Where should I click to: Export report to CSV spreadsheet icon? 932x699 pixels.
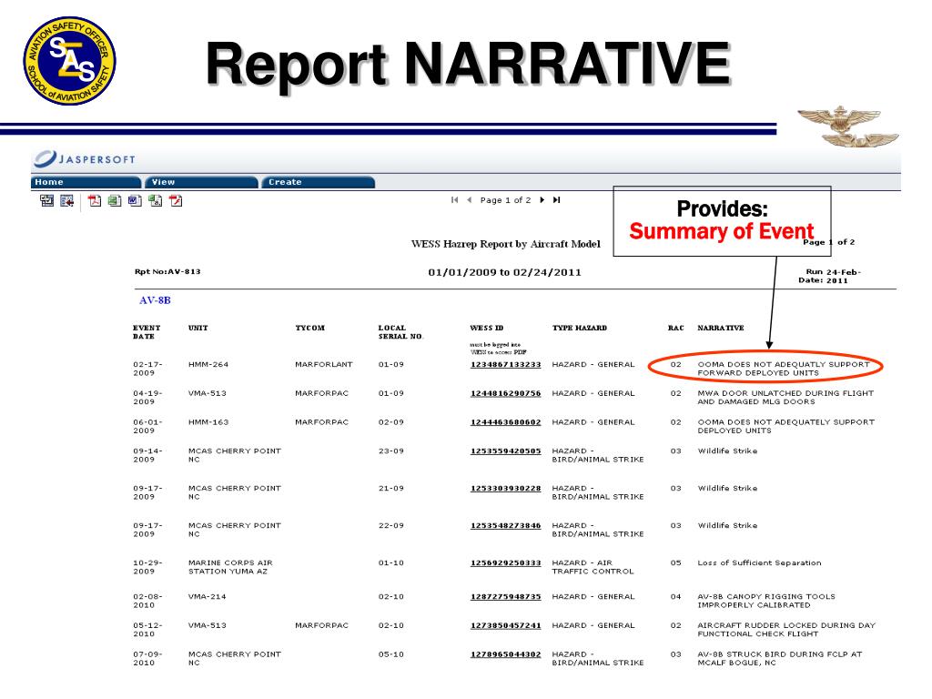[x=156, y=201]
